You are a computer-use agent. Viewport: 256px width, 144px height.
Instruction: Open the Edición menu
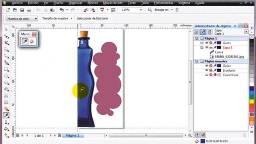pos(33,3)
